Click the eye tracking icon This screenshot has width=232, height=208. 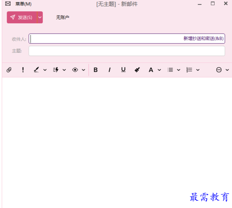pos(75,70)
